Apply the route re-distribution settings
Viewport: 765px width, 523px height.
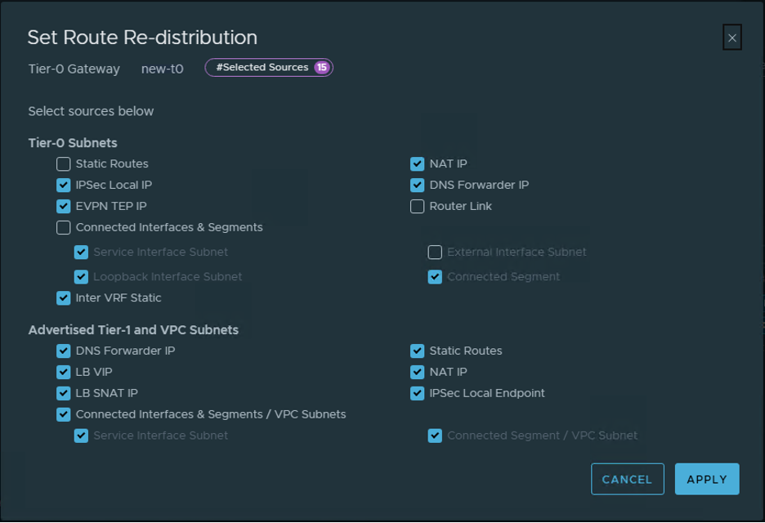point(706,480)
